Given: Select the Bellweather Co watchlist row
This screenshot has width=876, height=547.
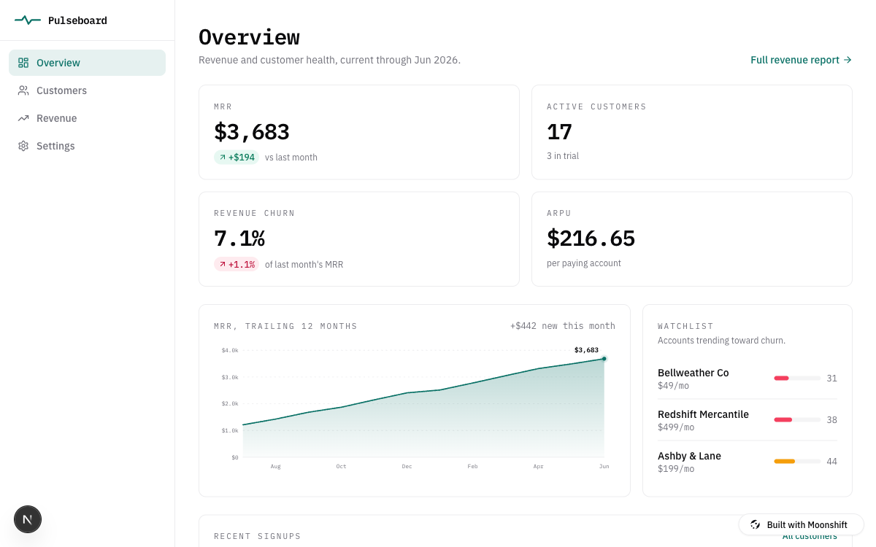Looking at the screenshot, I should pyautogui.click(x=748, y=379).
